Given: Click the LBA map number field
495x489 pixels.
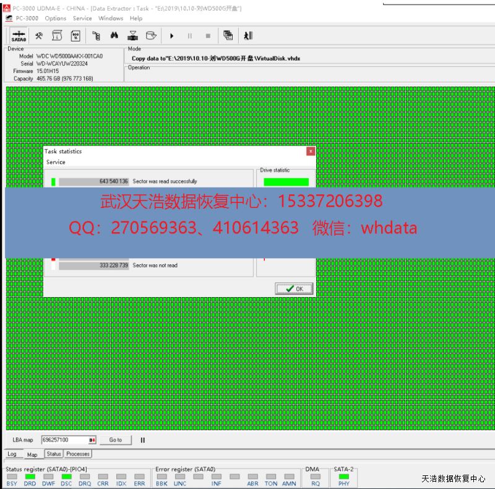Looking at the screenshot, I should [64, 440].
